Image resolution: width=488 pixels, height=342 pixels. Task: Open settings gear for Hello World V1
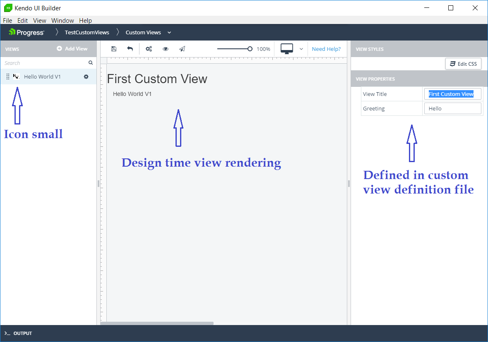(86, 77)
